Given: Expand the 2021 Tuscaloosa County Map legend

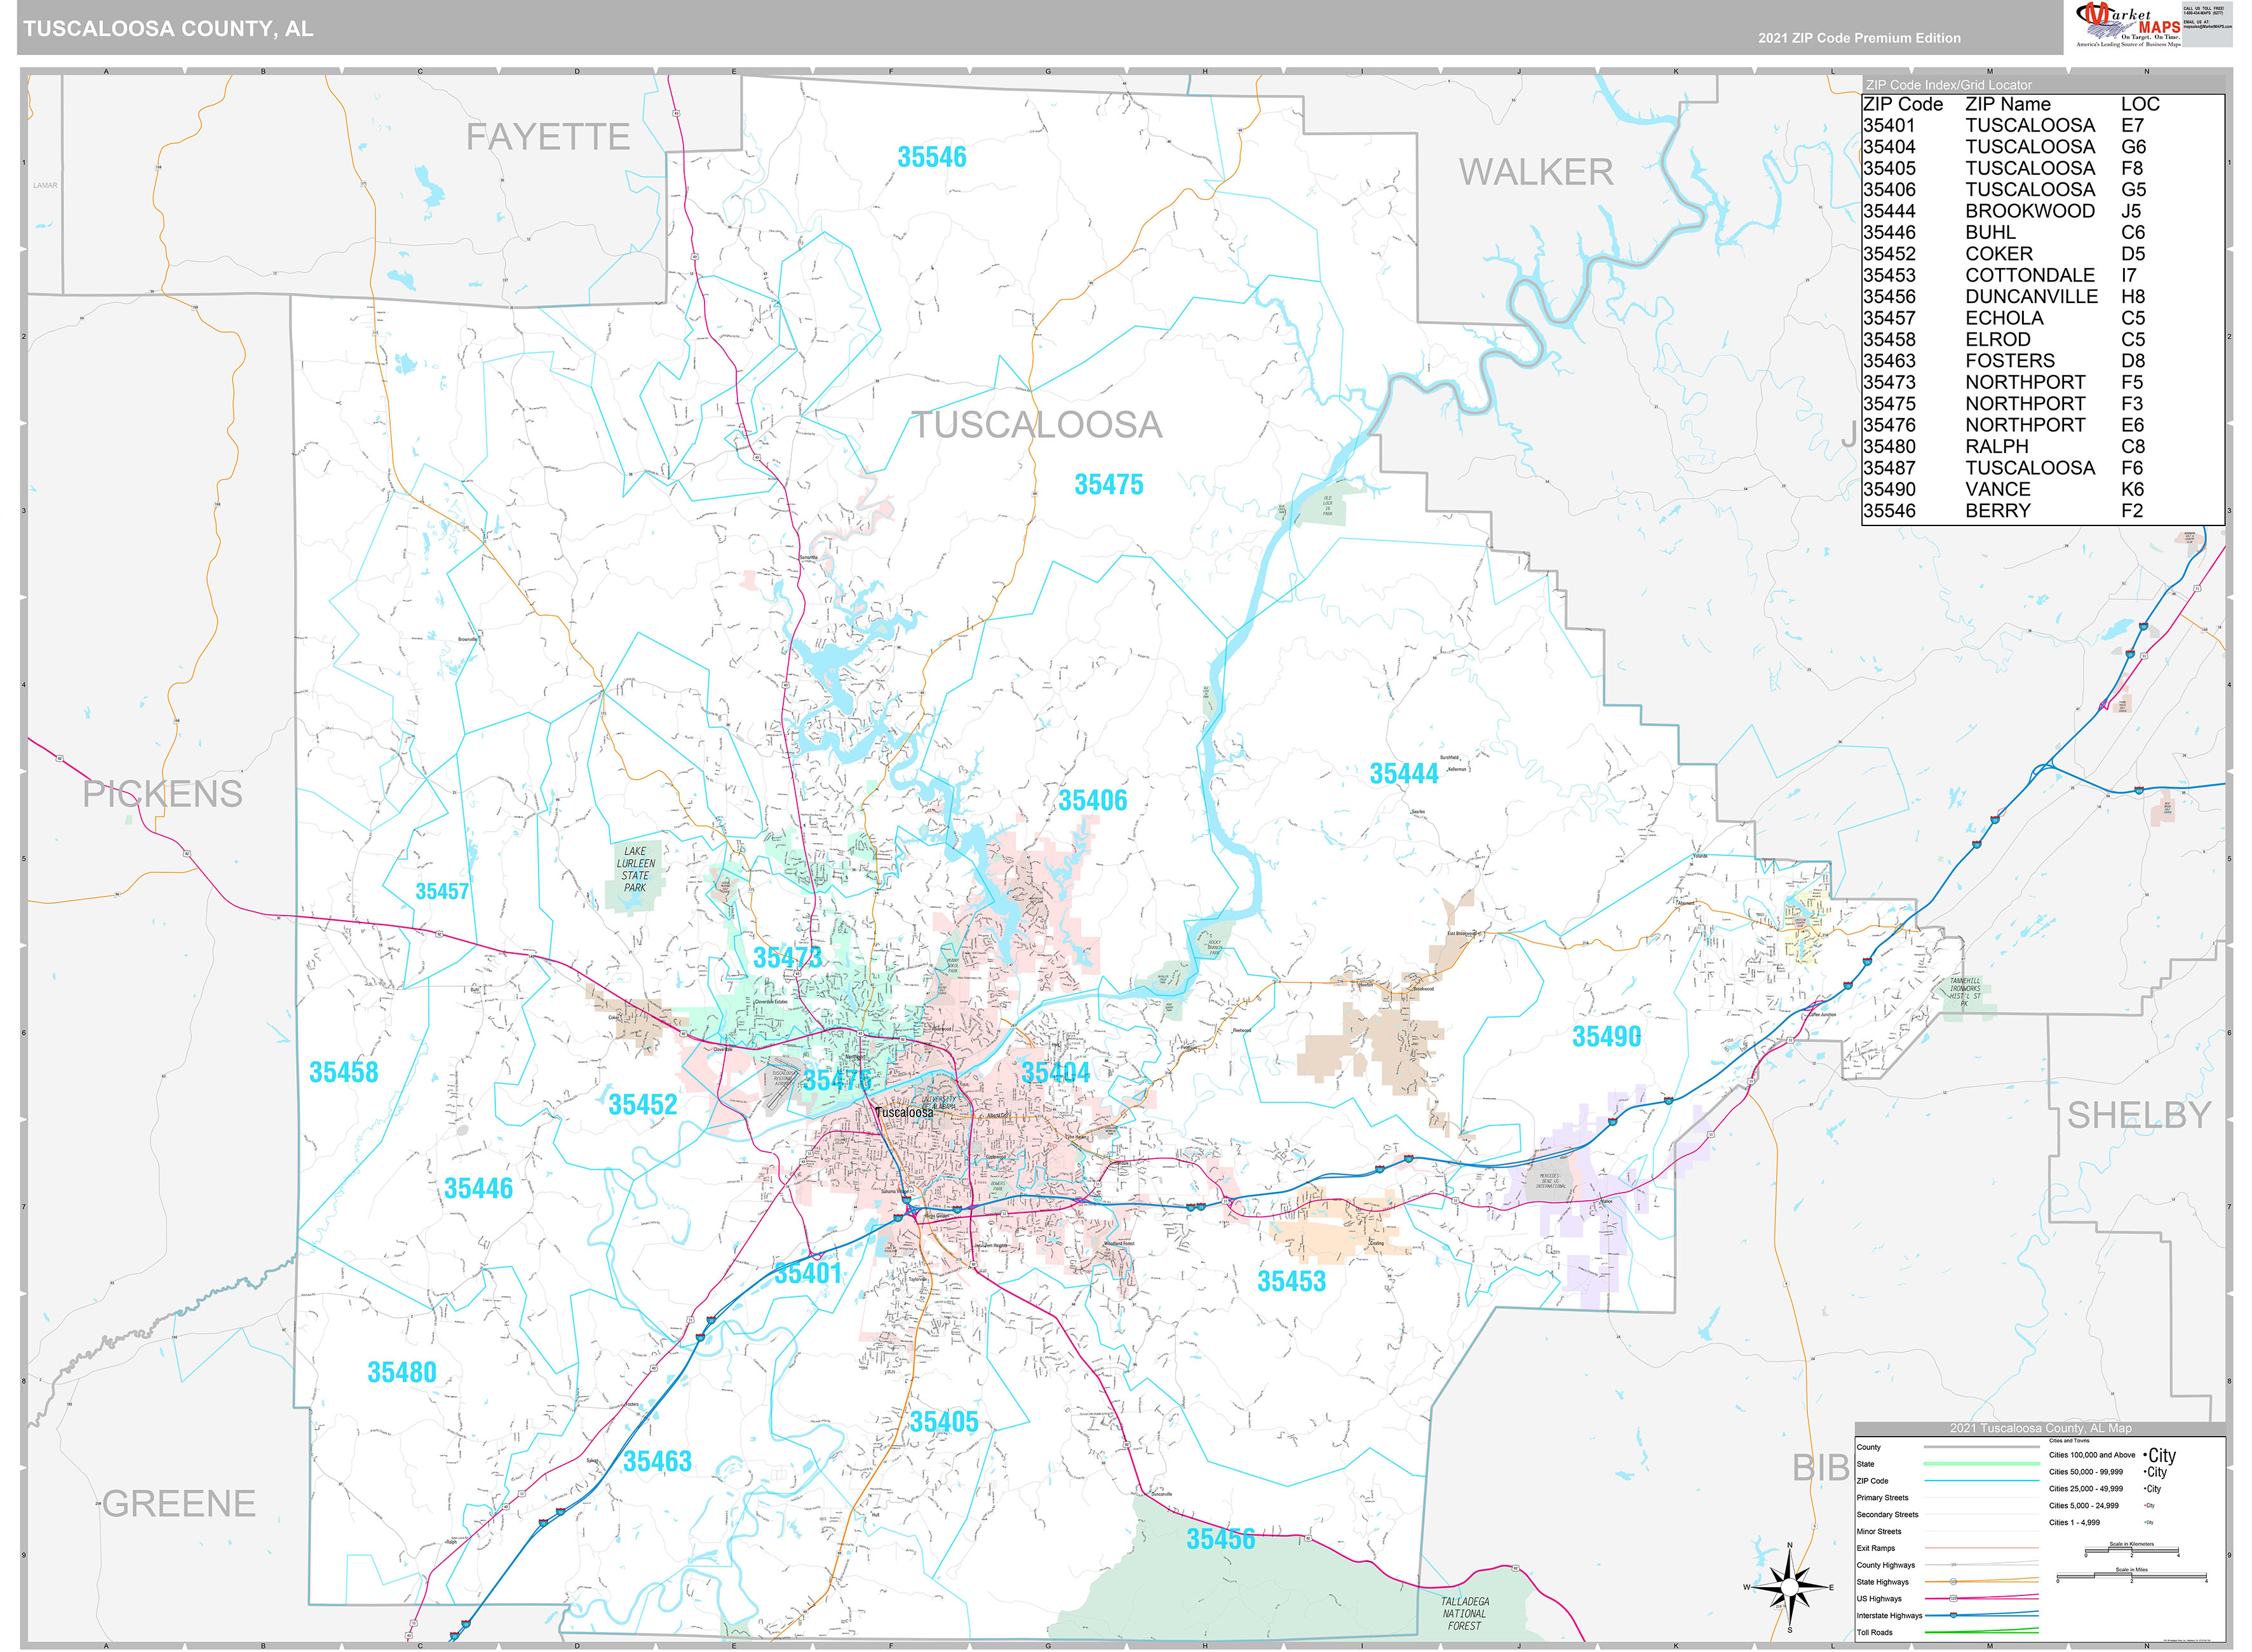Looking at the screenshot, I should click(x=2041, y=1428).
